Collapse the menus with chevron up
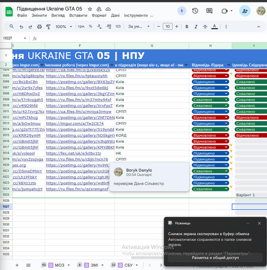The height and width of the screenshot is (270, 267). pyautogui.click(x=259, y=27)
